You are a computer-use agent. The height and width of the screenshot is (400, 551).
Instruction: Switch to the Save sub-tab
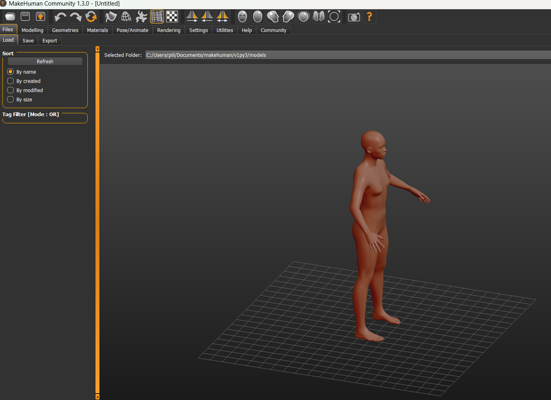point(28,41)
